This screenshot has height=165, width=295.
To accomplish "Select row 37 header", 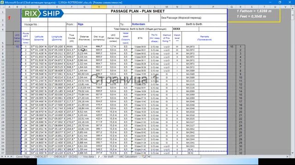I will [x=3, y=153].
